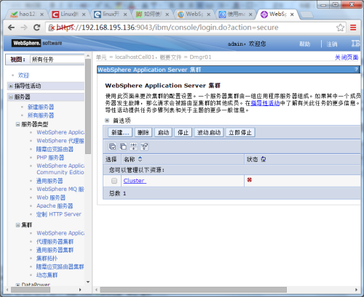Click the content pane horizontal scrollbar thumb

(x=193, y=290)
